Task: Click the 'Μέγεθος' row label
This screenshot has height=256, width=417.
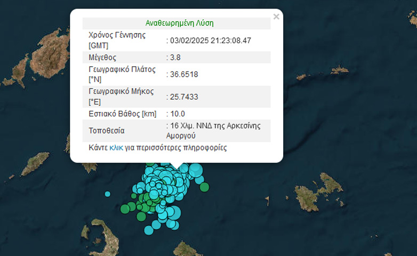Action: pos(102,57)
